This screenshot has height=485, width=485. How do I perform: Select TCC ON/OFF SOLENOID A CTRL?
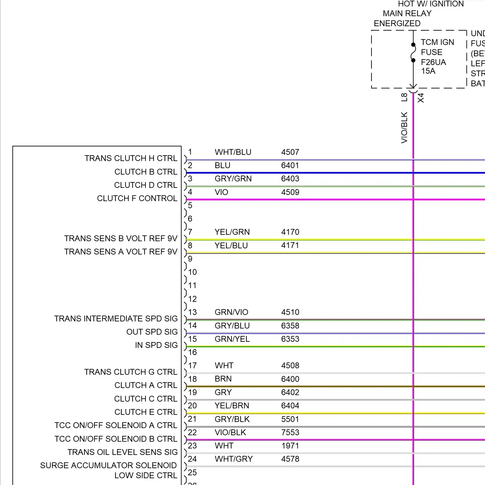(x=116, y=425)
